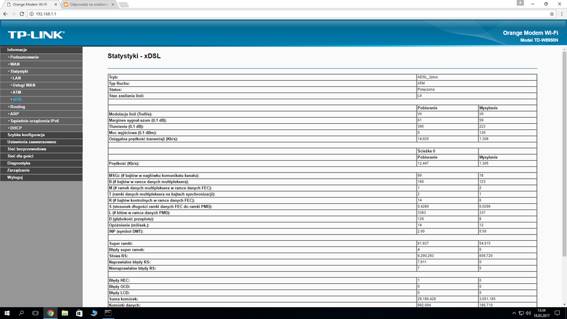
Task: Open the Task View taskbar icon
Action: click(35, 313)
